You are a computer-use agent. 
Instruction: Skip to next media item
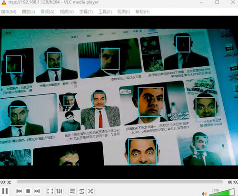point(37,191)
